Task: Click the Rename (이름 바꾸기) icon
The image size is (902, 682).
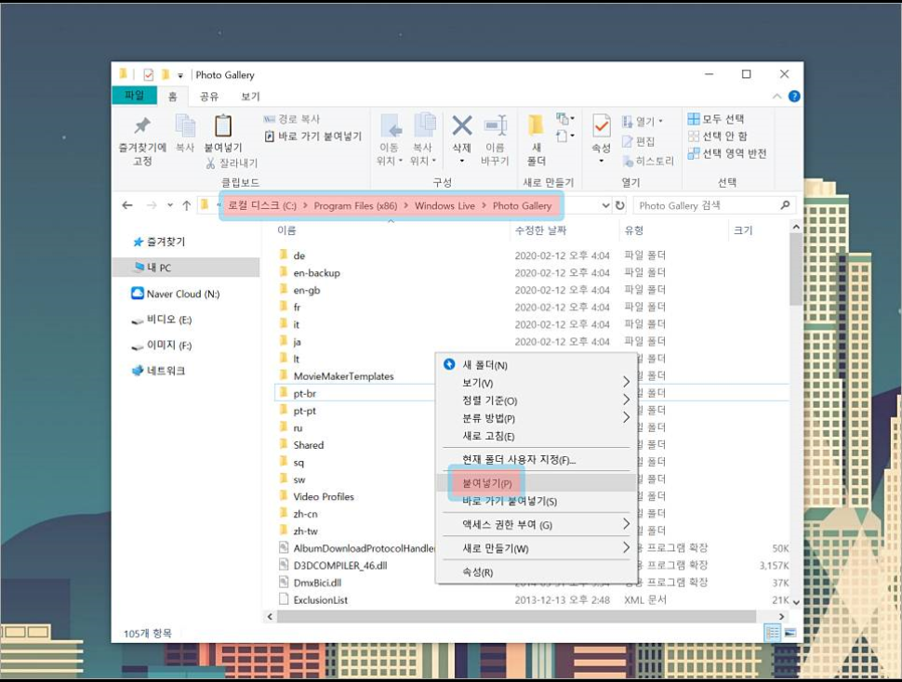Action: pyautogui.click(x=496, y=125)
